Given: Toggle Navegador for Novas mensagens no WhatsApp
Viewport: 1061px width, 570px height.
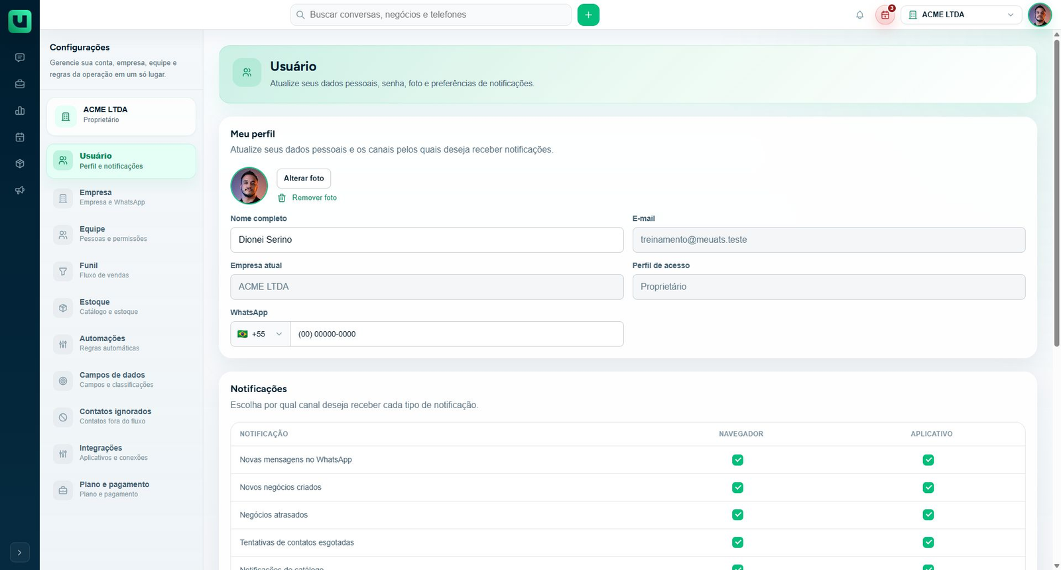Looking at the screenshot, I should (x=737, y=460).
